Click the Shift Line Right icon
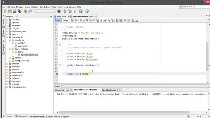210x118 pixels. [x=120, y=20]
